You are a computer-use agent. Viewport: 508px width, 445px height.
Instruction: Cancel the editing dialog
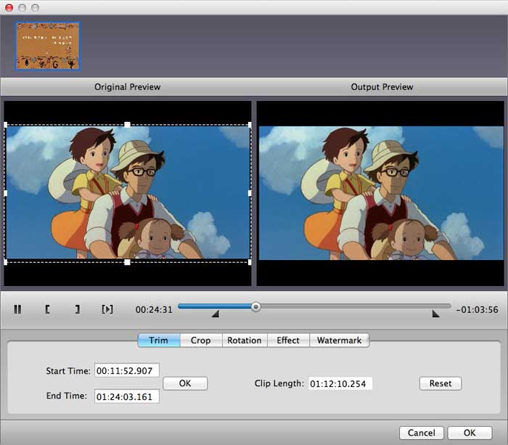pyautogui.click(x=422, y=433)
